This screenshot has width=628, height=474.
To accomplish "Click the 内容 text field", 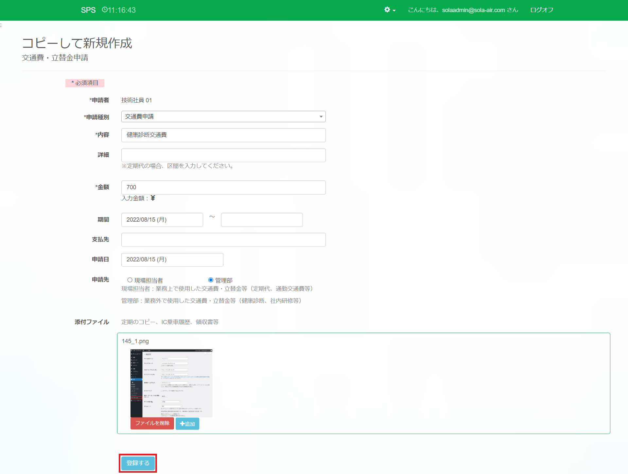I will (x=223, y=135).
